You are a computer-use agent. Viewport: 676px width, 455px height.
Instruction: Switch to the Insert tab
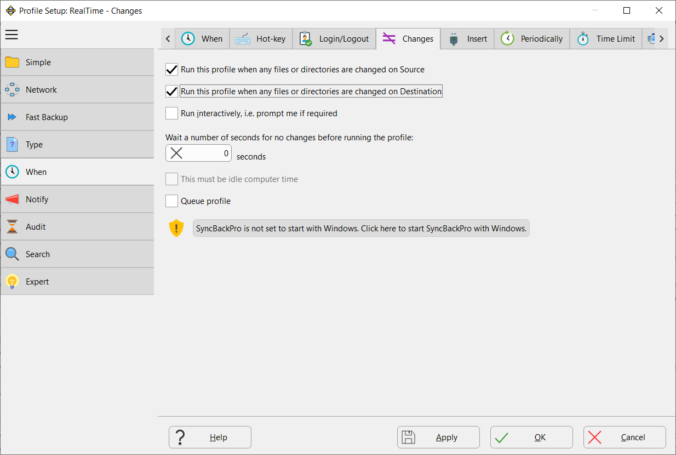468,39
